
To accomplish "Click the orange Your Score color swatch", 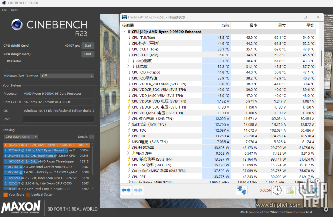I will [5, 194].
